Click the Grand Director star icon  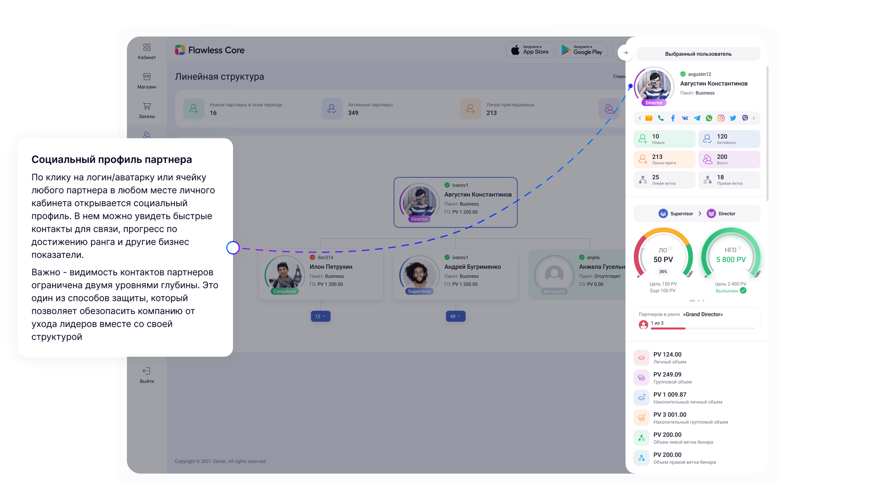coord(643,325)
